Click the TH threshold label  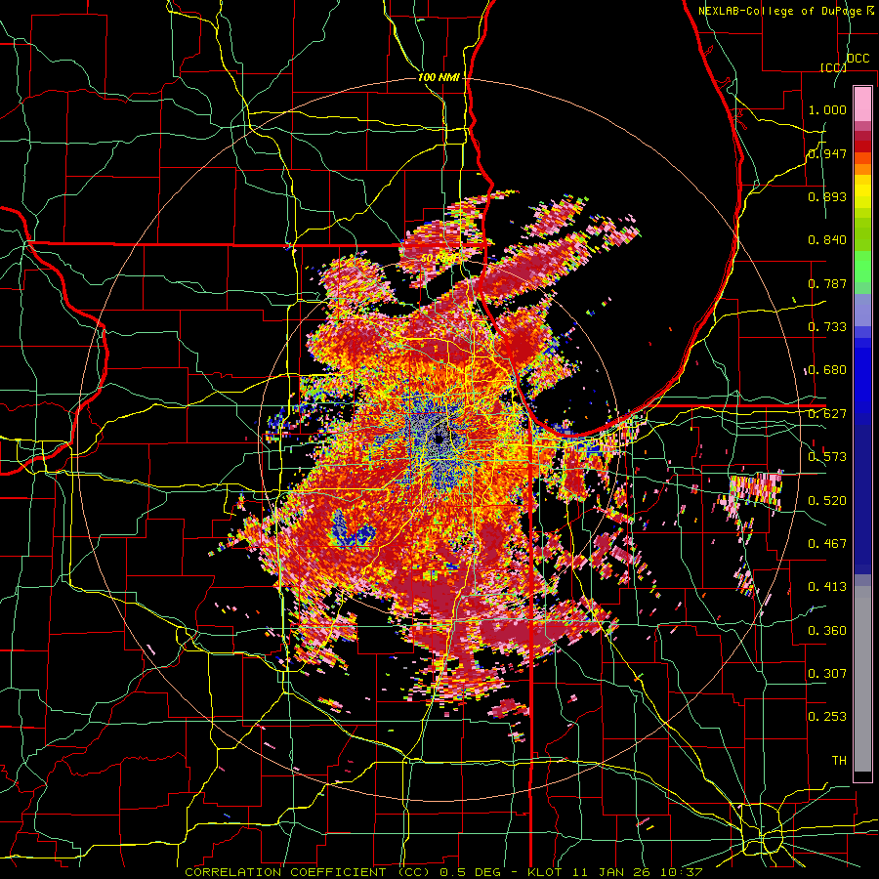click(x=839, y=761)
